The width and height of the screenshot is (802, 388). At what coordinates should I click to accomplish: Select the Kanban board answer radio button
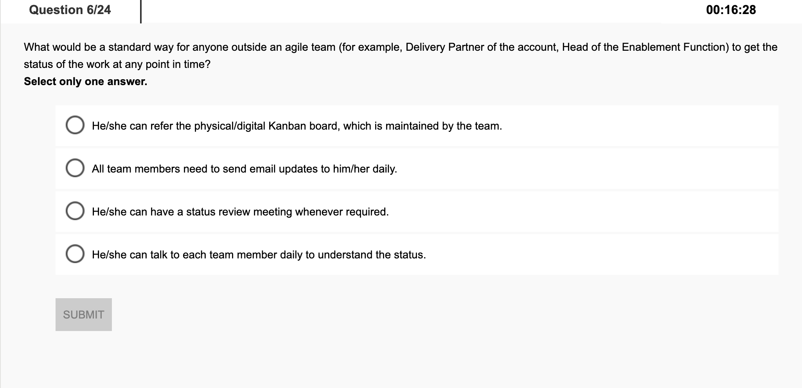(x=75, y=125)
